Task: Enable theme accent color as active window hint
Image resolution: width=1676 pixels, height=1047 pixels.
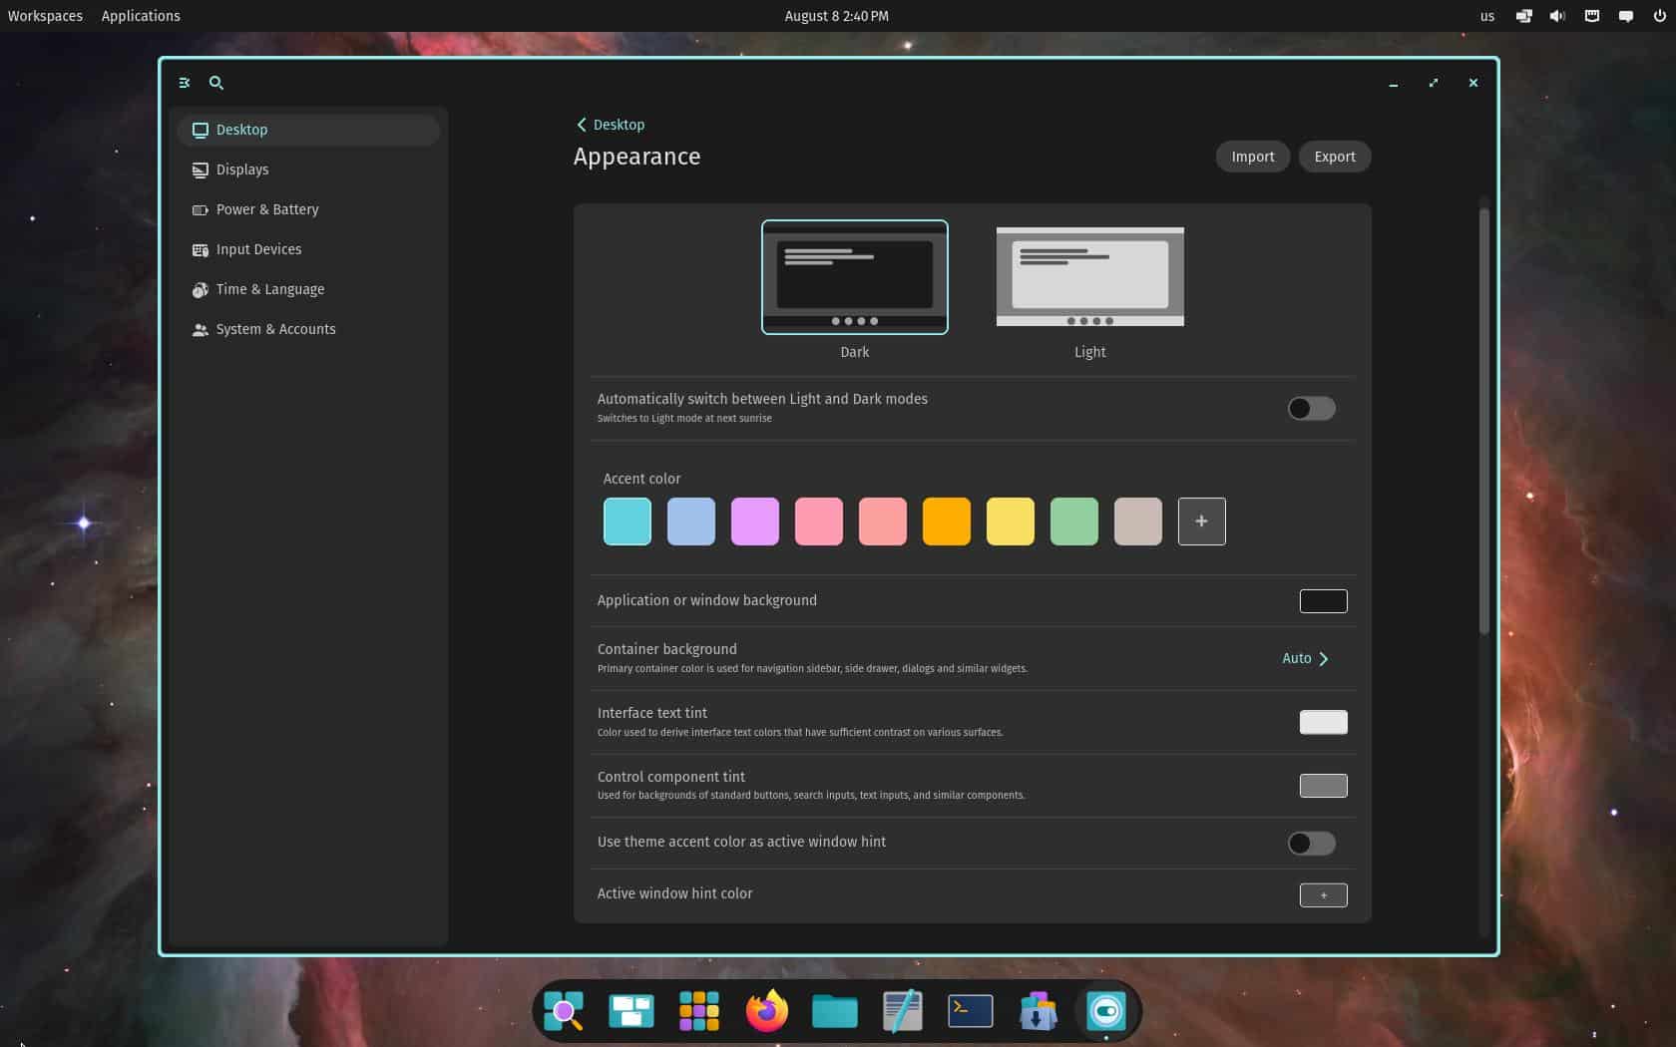Action: click(x=1311, y=843)
